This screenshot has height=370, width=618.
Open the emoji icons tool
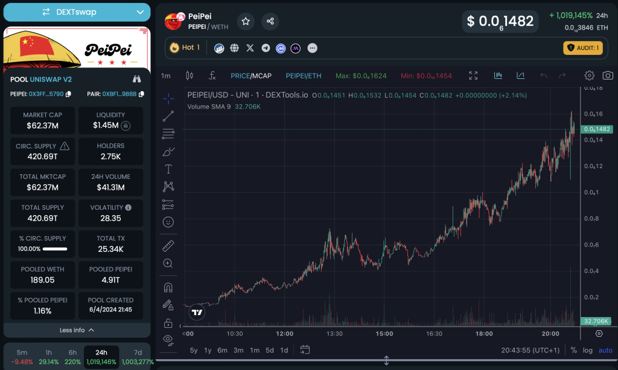pyautogui.click(x=168, y=222)
